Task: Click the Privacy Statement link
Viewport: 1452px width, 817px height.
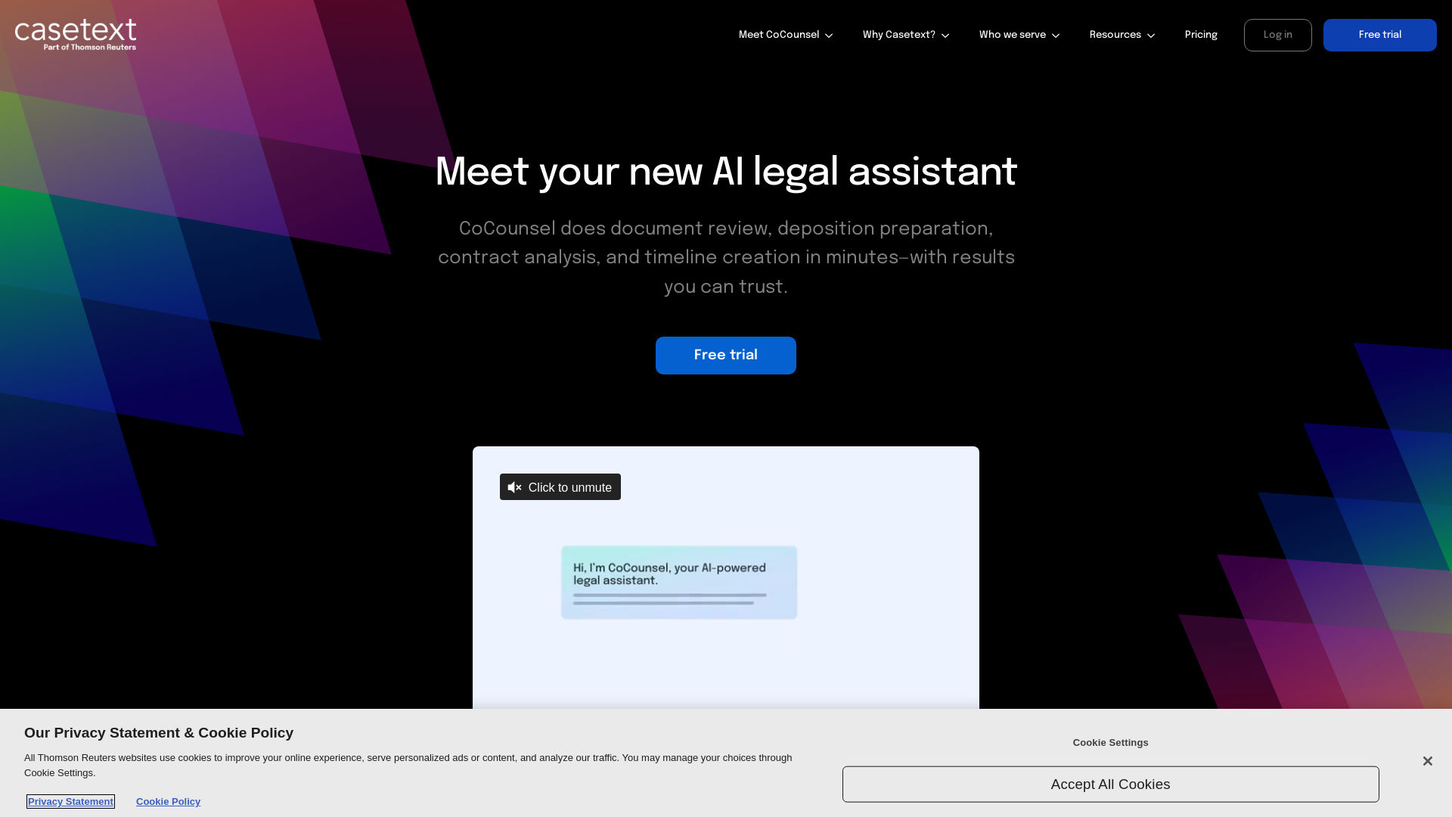Action: (70, 801)
